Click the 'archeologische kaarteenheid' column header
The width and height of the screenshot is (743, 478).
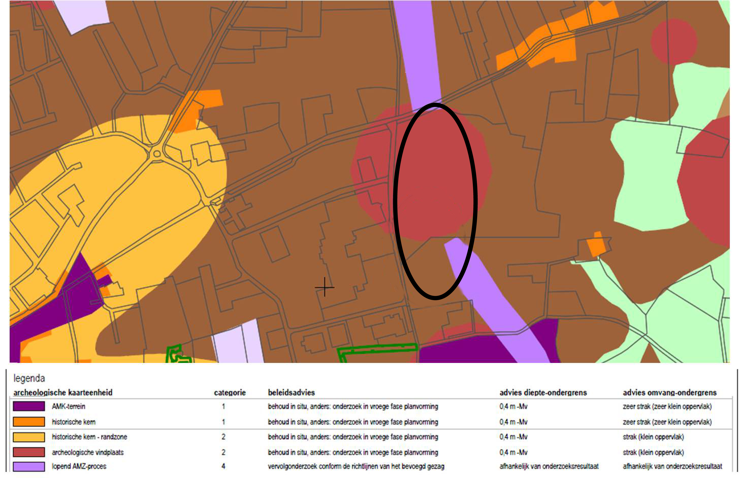63,393
